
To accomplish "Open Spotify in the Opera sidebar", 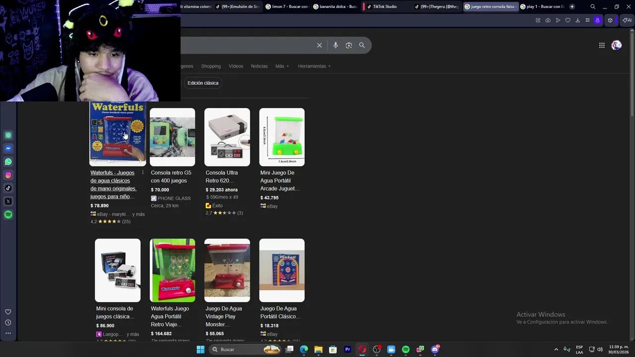I will (8, 215).
